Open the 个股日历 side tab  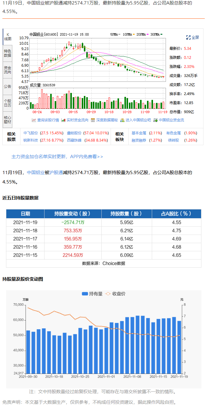pyautogui.click(x=8, y=103)
